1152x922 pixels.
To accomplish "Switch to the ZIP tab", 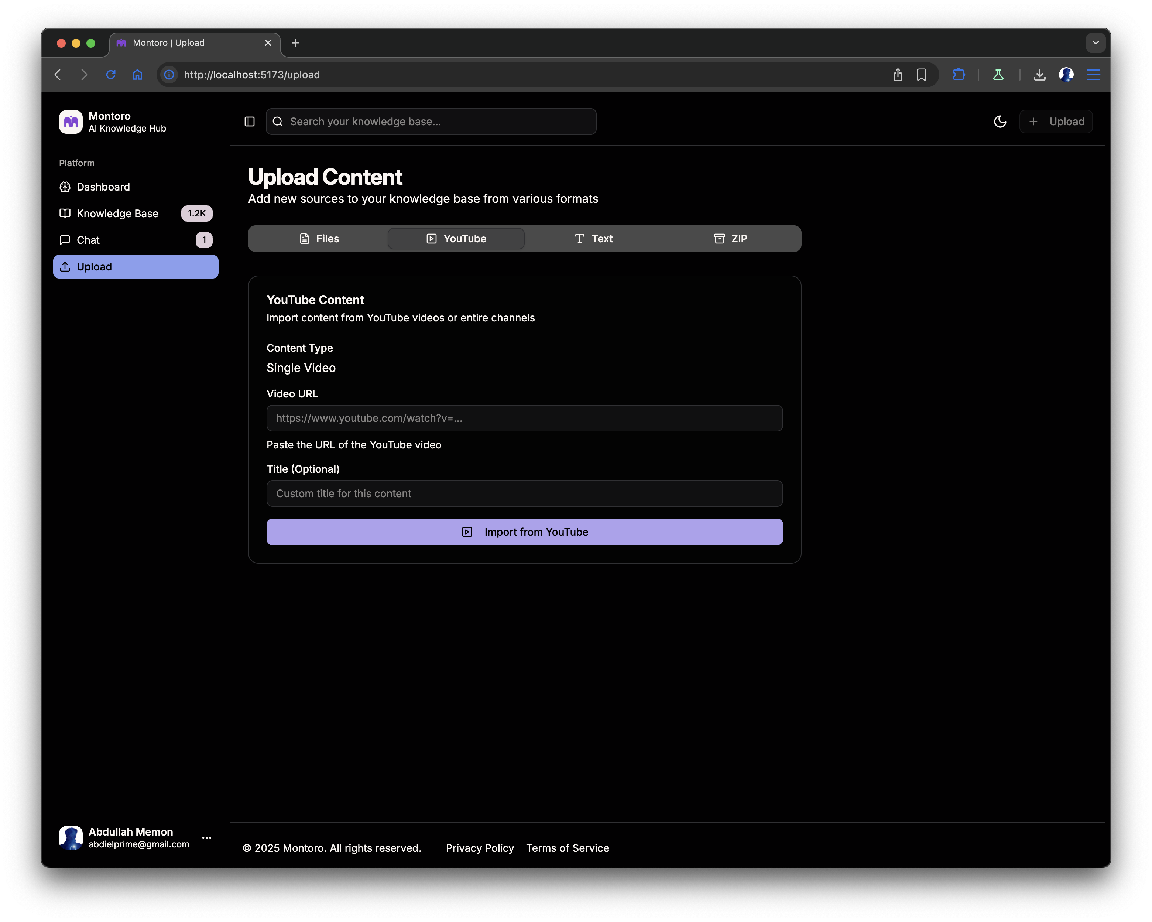I will tap(731, 238).
